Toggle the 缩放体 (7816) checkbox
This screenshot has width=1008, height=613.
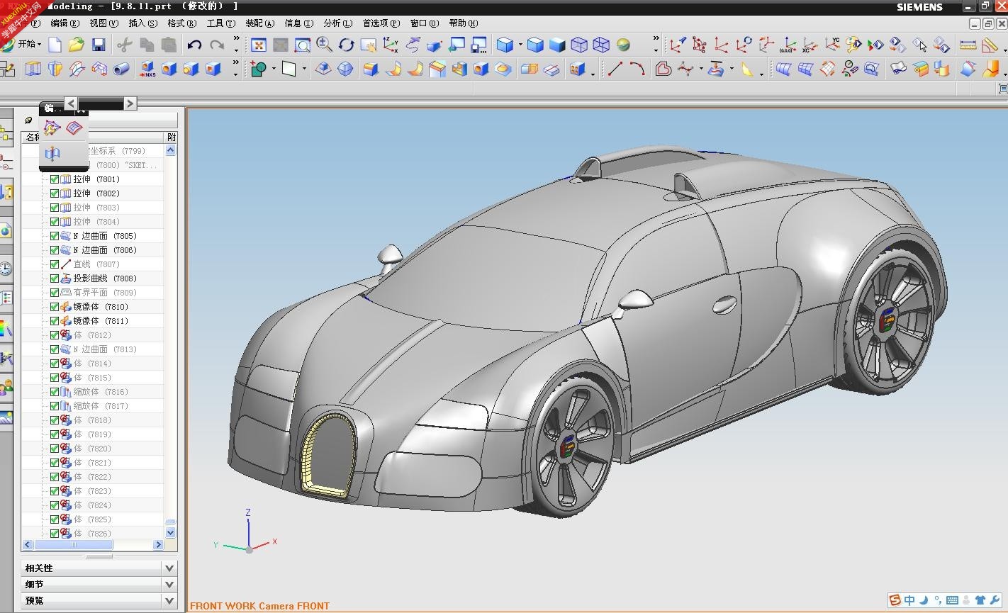(55, 392)
